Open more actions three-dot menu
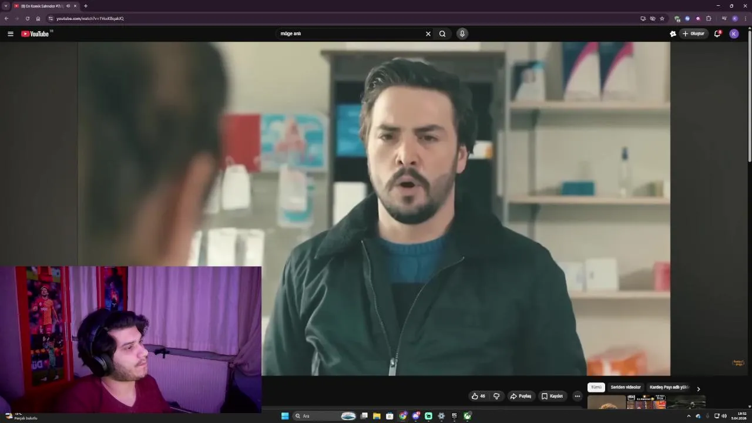Image resolution: width=752 pixels, height=423 pixels. tap(577, 396)
